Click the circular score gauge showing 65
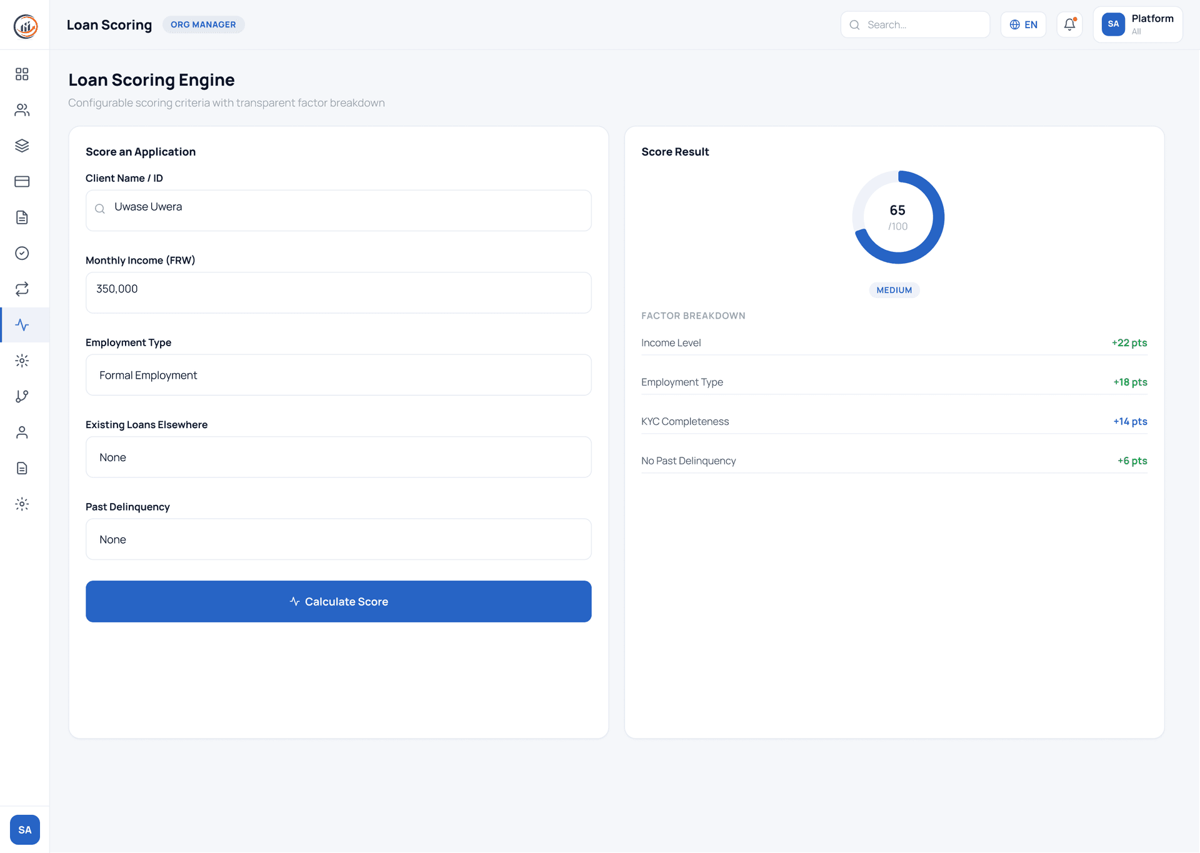Viewport: 1200px width, 853px height. pyautogui.click(x=897, y=217)
